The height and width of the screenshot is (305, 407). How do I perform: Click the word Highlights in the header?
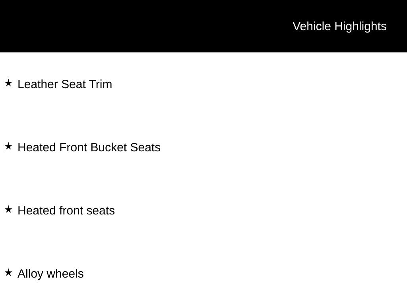[360, 26]
